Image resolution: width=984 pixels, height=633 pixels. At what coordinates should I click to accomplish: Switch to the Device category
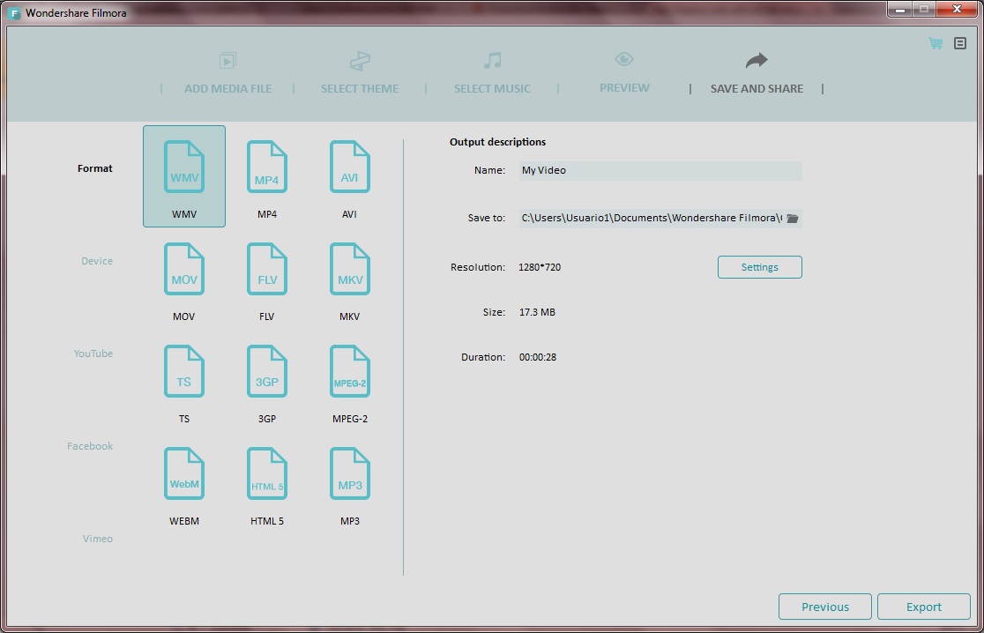click(96, 260)
